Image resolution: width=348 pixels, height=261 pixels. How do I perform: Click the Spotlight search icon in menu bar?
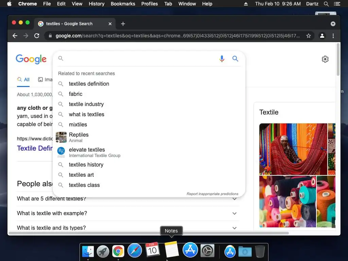326,4
